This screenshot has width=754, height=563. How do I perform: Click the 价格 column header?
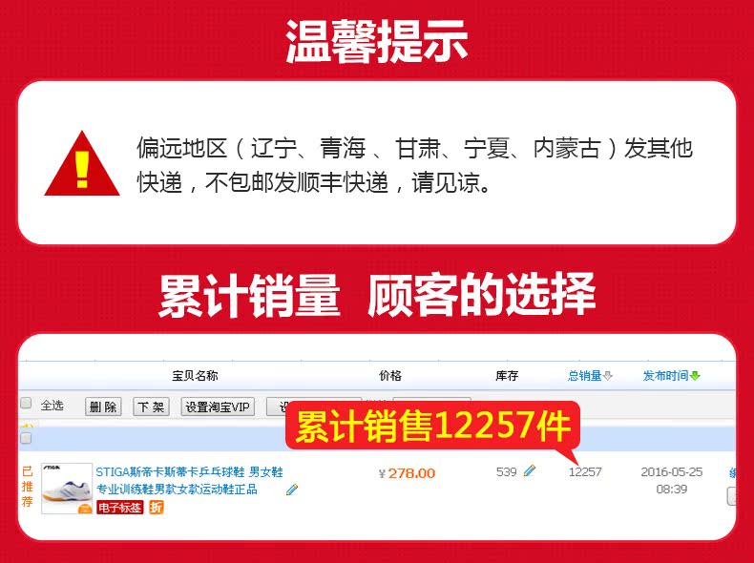pyautogui.click(x=390, y=376)
